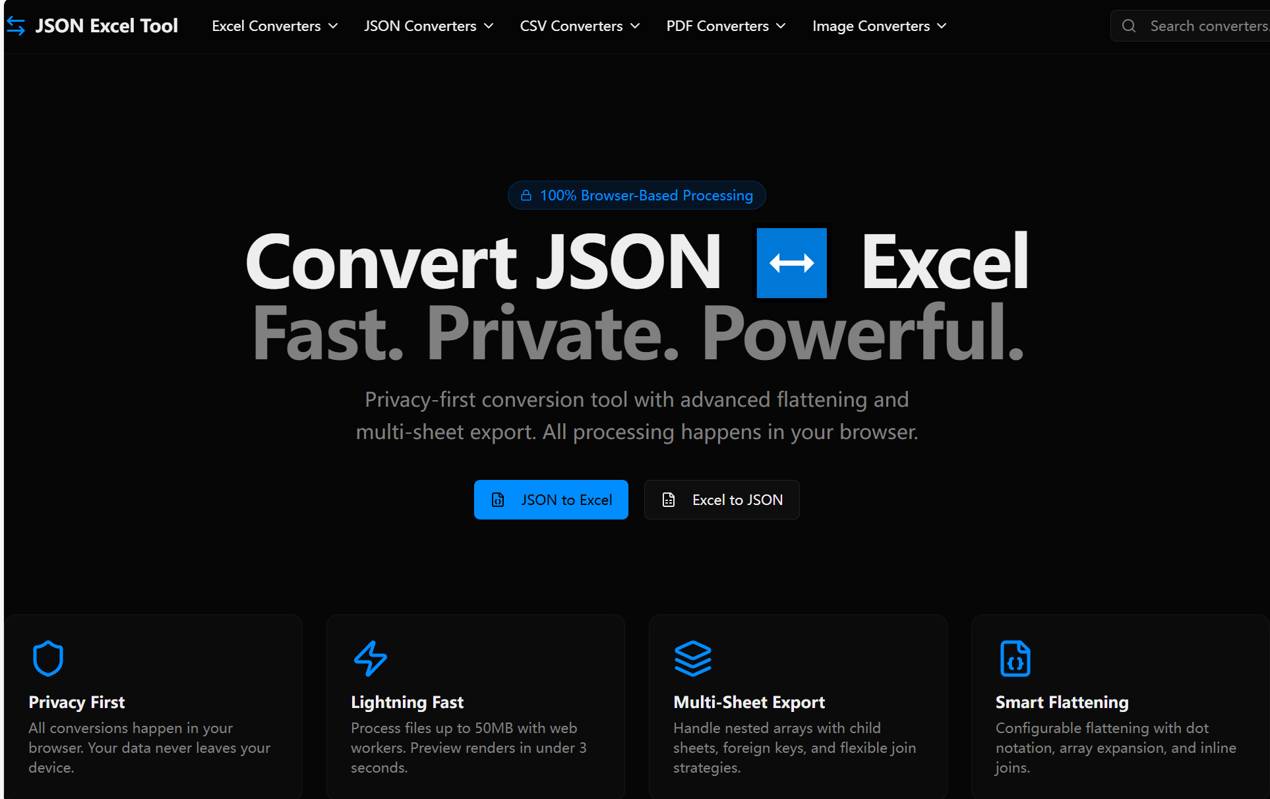Click the JSON to Excel button
1270x799 pixels.
551,500
